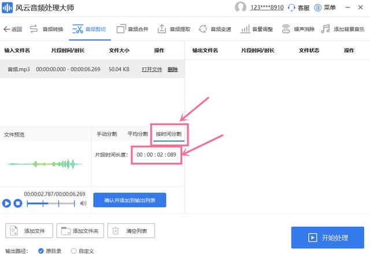Click the 片段时间长度 time input field
This screenshot has height=254, width=370.
point(157,154)
